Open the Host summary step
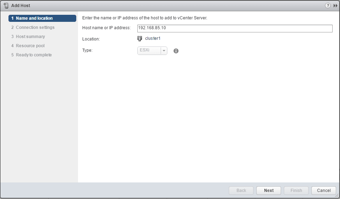 30,37
